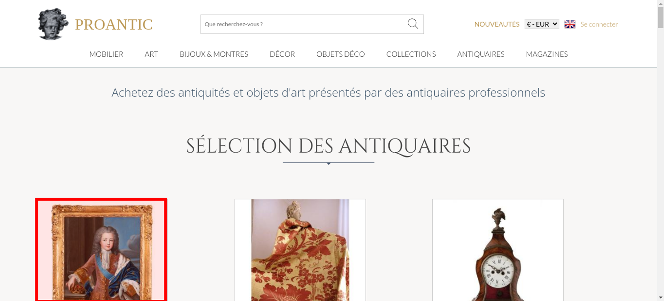Open the MAGAZINES menu
Screen dimensions: 664x301
click(547, 54)
